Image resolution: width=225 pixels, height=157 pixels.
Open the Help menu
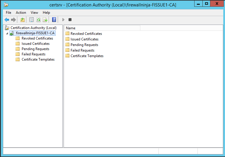[x=46, y=13]
